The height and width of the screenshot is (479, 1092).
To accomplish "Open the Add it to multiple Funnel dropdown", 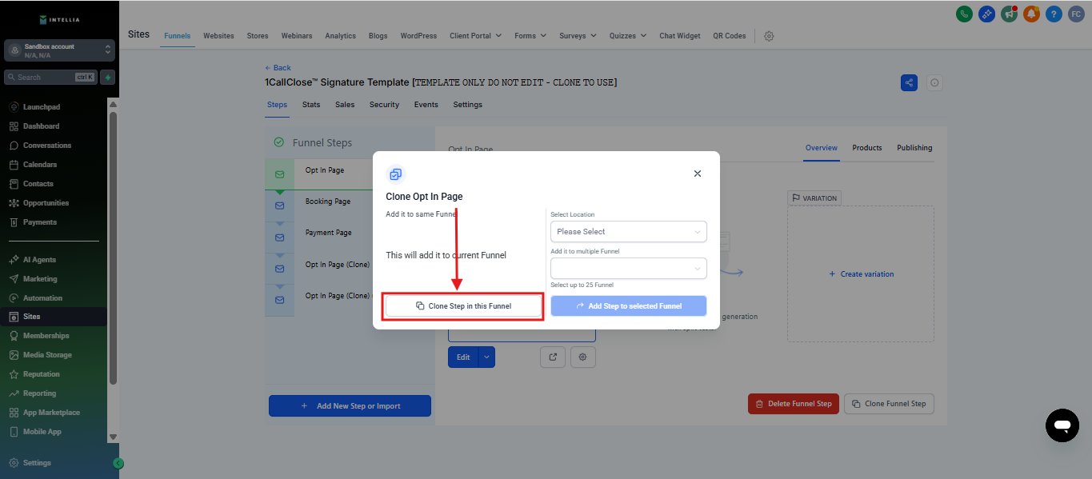I will pyautogui.click(x=628, y=269).
